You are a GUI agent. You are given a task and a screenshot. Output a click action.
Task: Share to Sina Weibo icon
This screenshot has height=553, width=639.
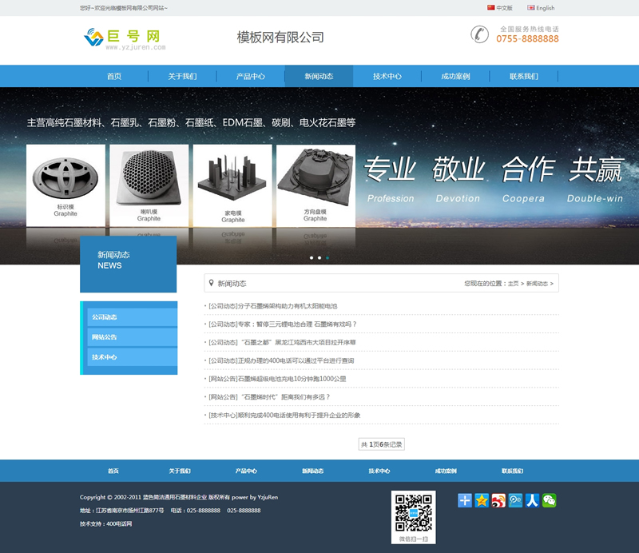coord(498,500)
